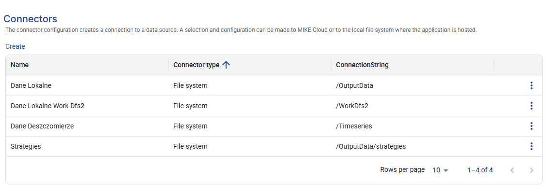Sort by the ConnectionString column header

coord(362,65)
